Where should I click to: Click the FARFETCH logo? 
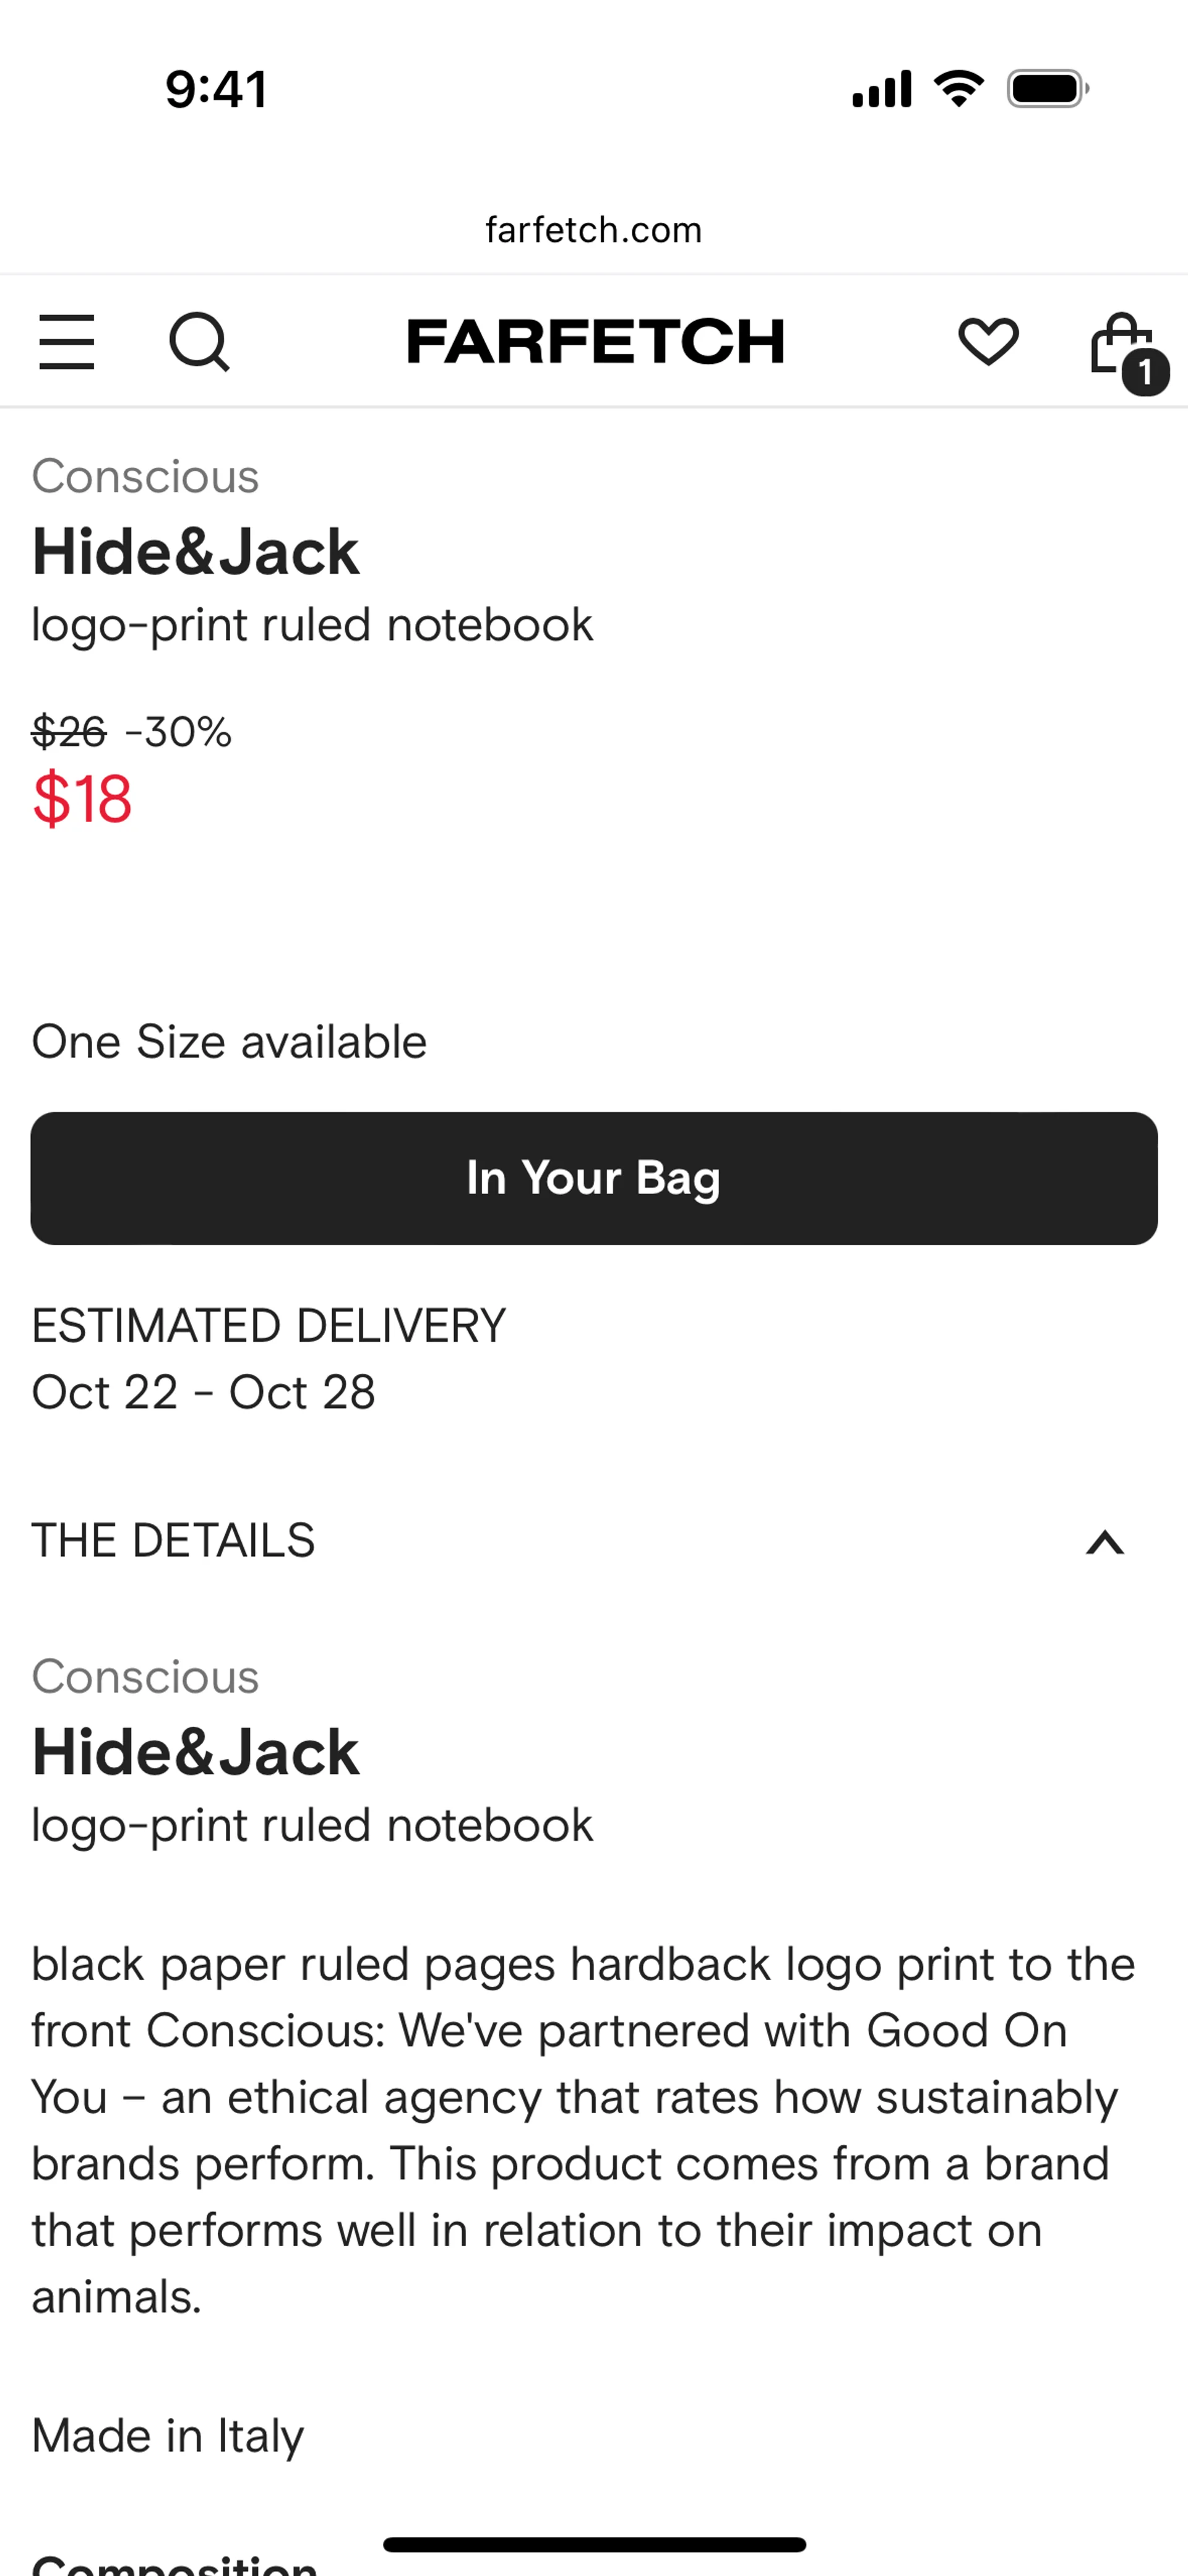pyautogui.click(x=595, y=342)
